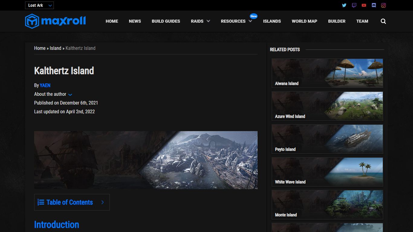The width and height of the screenshot is (413, 232).
Task: Open the site search magnifier
Action: pyautogui.click(x=383, y=21)
